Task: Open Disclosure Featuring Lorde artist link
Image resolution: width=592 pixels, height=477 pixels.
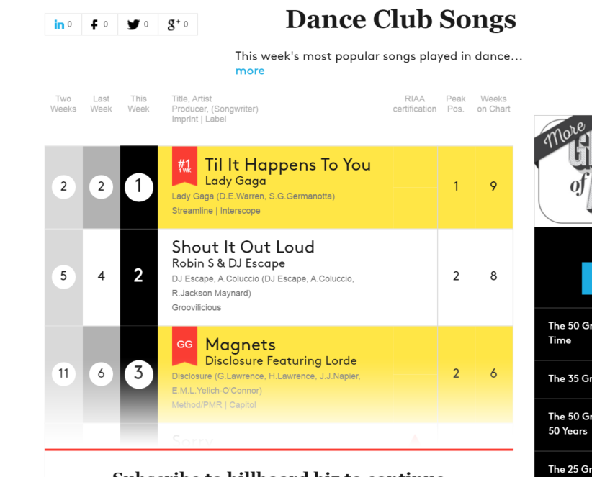Action: point(281,360)
